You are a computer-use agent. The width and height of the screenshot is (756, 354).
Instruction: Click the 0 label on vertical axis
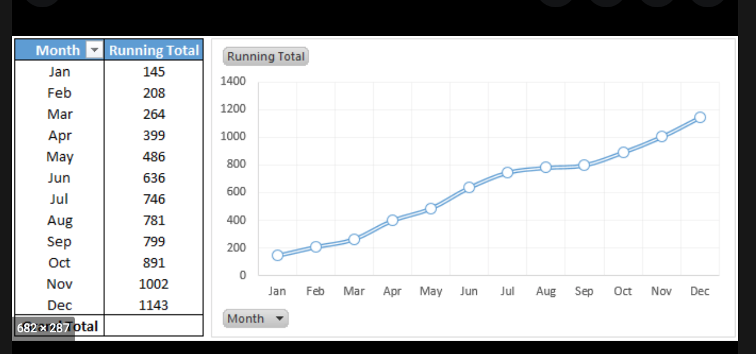tap(243, 275)
